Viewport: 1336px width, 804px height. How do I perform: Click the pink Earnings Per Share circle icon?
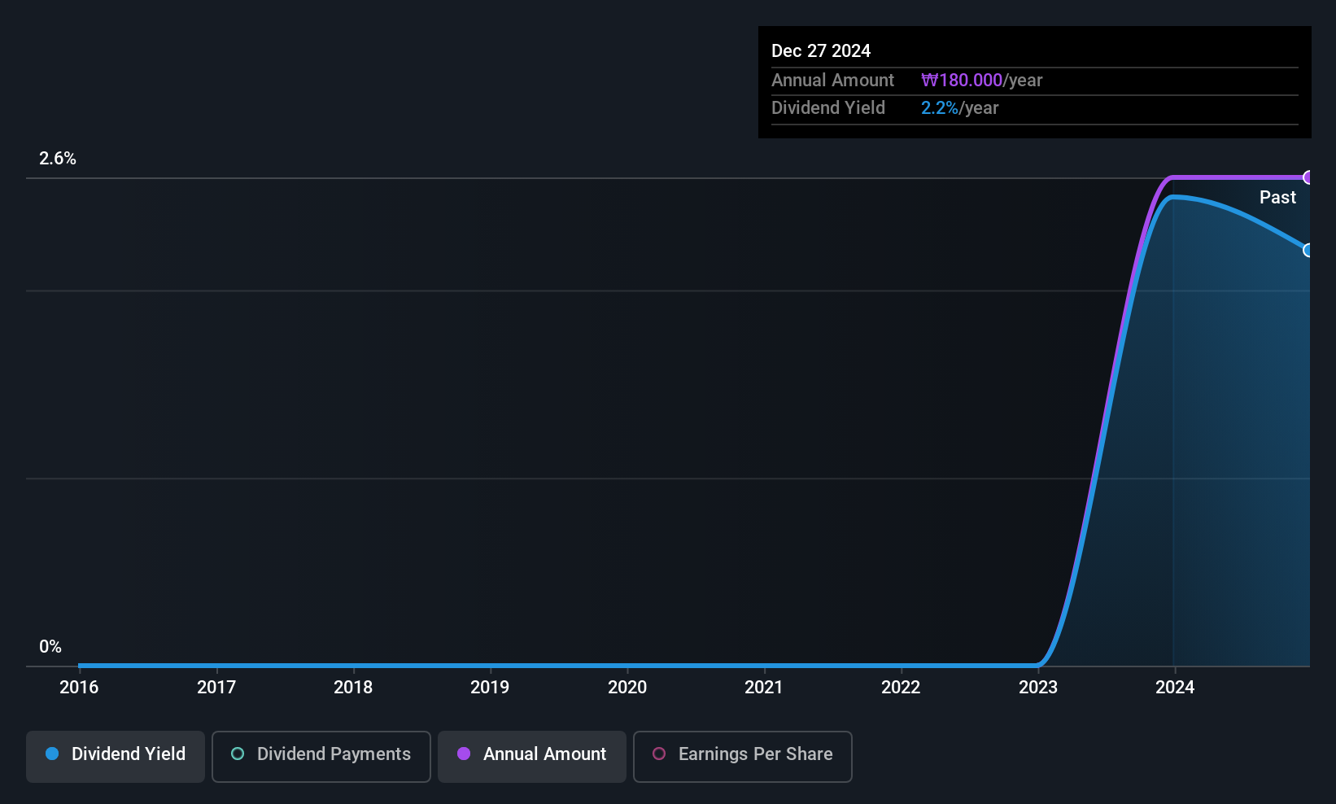[659, 754]
